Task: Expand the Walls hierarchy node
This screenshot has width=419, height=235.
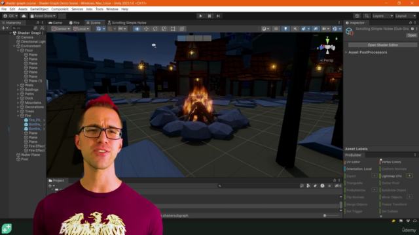Action: 18,86
